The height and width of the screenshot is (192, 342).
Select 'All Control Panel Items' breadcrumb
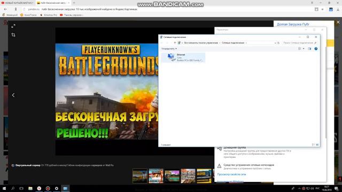pos(201,43)
